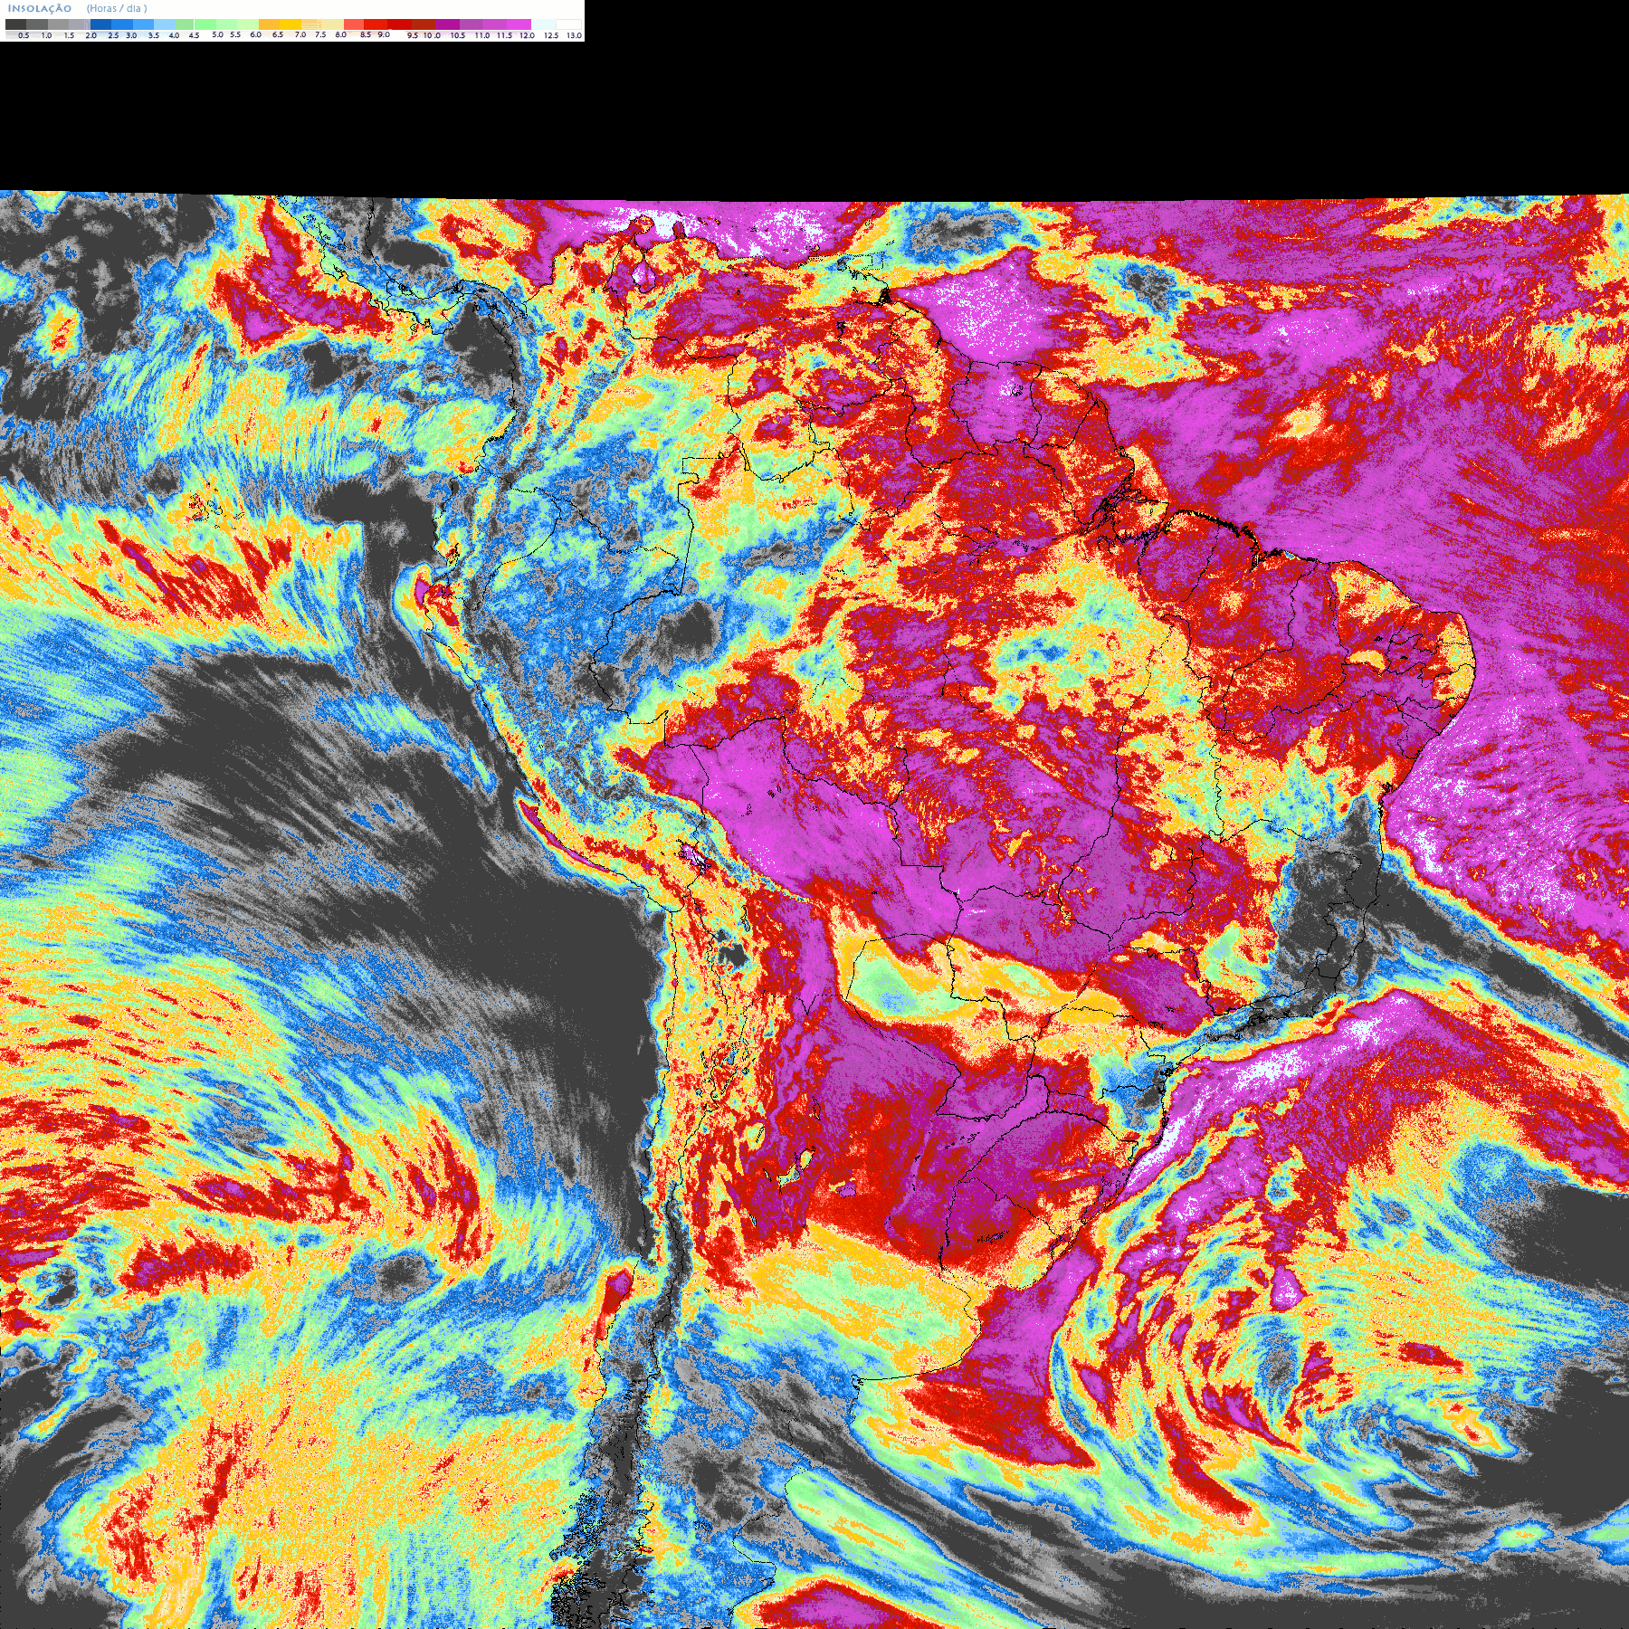
Task: Click the 8.0 legend value
Action: (341, 34)
